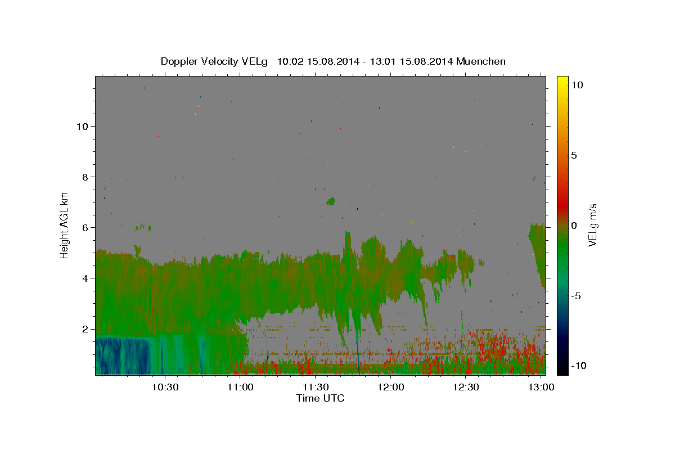Click the 12:00 time axis tick label
Screen dimensions: 675x450
pyautogui.click(x=391, y=387)
